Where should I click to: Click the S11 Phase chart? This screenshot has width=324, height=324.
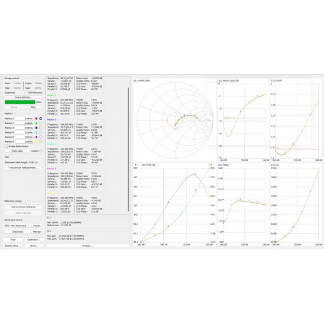243,204
